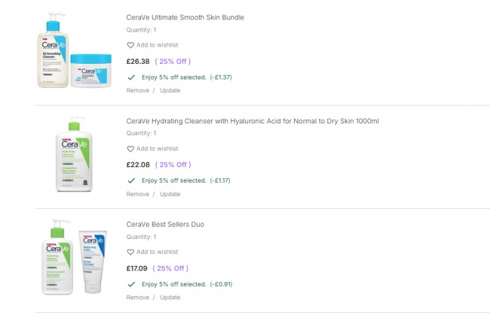Image resolution: width=490 pixels, height=321 pixels.
Task: Add Best Sellers Duo to wishlist text
Action: click(x=157, y=252)
